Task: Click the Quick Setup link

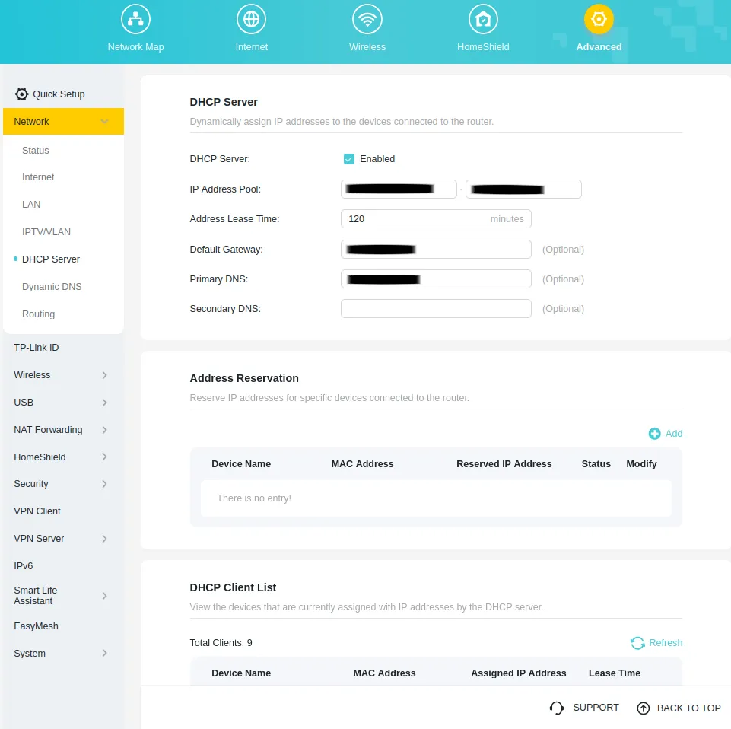Action: click(x=59, y=94)
